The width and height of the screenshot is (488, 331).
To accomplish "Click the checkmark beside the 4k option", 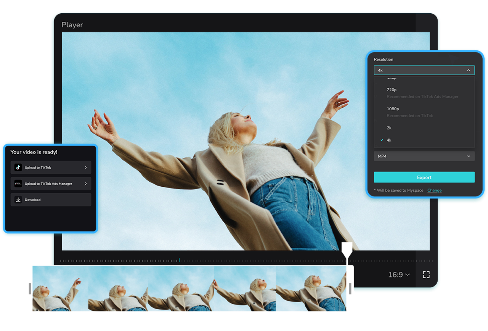I will click(382, 140).
